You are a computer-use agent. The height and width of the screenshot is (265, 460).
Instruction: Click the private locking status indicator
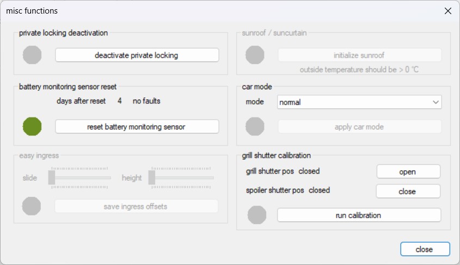[x=32, y=55]
